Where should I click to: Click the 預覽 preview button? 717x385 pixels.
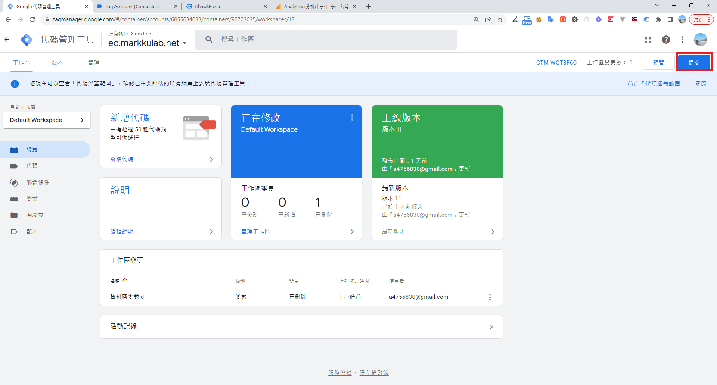coord(658,63)
